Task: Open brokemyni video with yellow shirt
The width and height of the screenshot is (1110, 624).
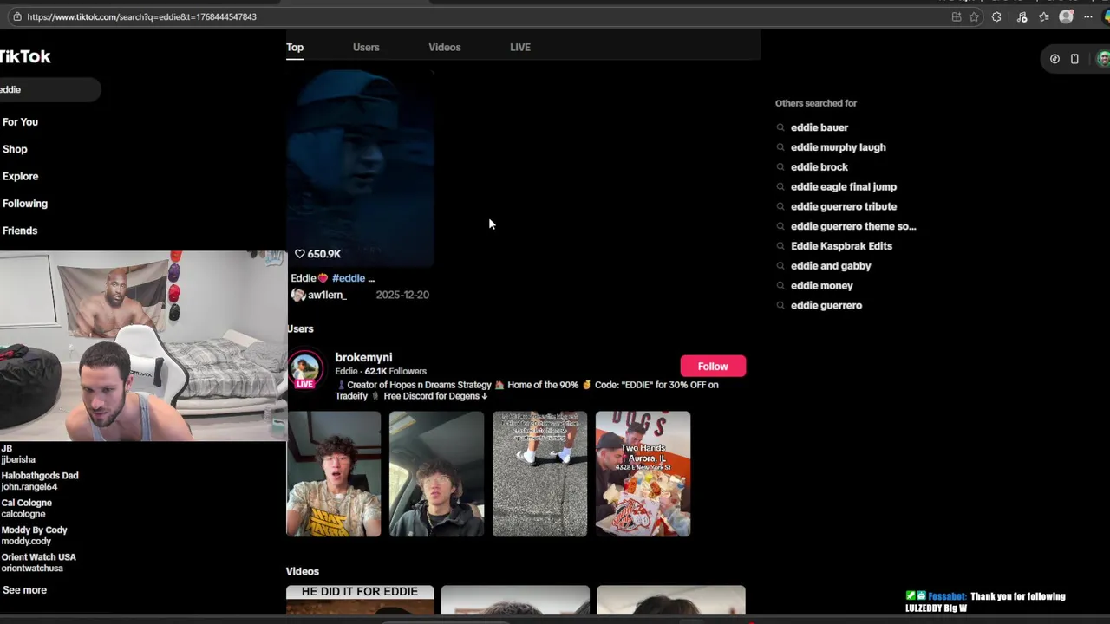Action: tap(334, 474)
